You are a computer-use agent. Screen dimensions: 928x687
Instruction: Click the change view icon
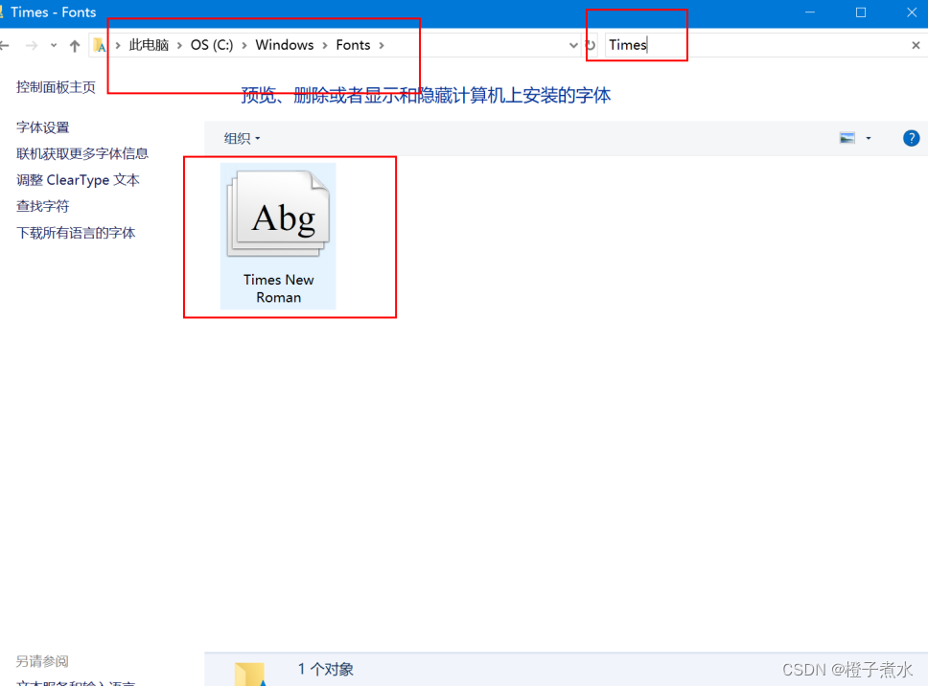(x=847, y=138)
